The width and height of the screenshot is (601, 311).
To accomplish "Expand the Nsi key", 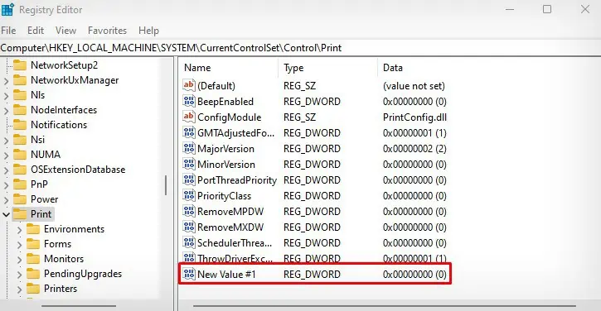I will 6,141.
